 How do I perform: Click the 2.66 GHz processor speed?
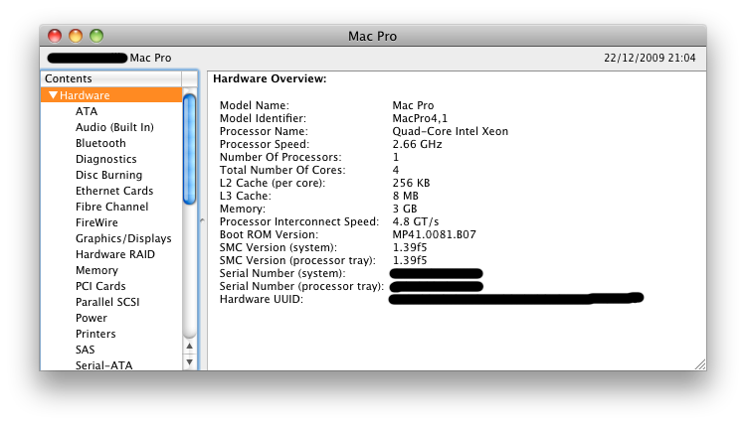coord(417,144)
